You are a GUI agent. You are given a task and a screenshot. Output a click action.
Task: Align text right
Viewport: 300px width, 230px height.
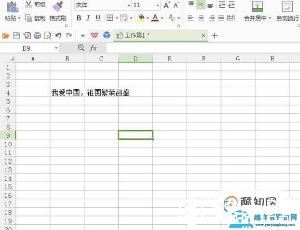click(x=212, y=18)
